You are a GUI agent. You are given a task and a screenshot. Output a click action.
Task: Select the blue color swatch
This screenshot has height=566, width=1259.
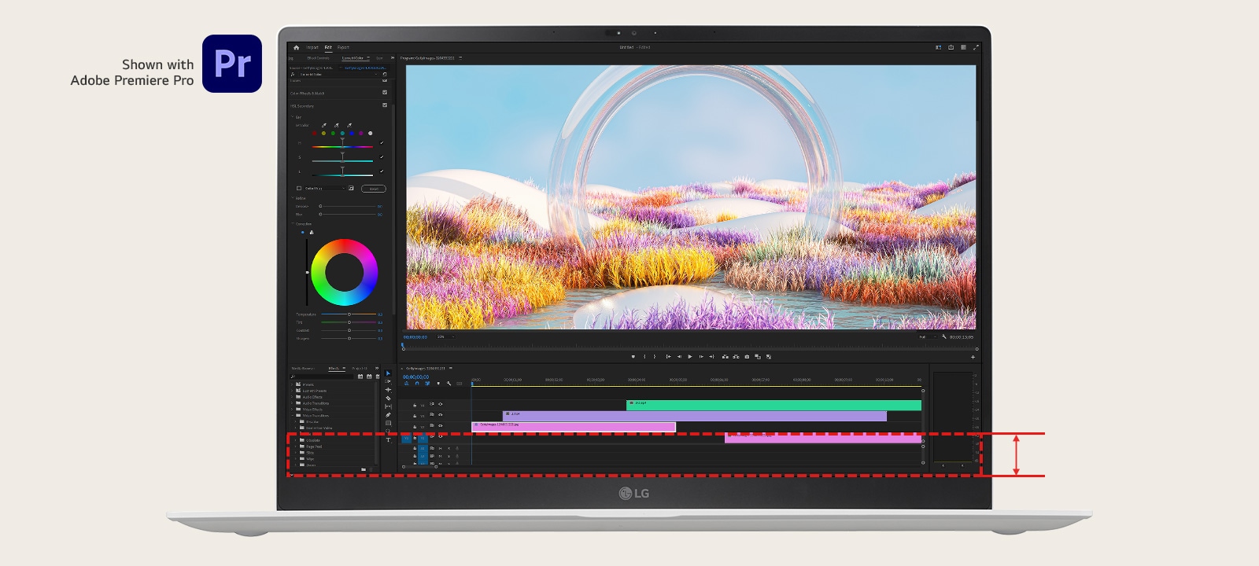coord(352,134)
